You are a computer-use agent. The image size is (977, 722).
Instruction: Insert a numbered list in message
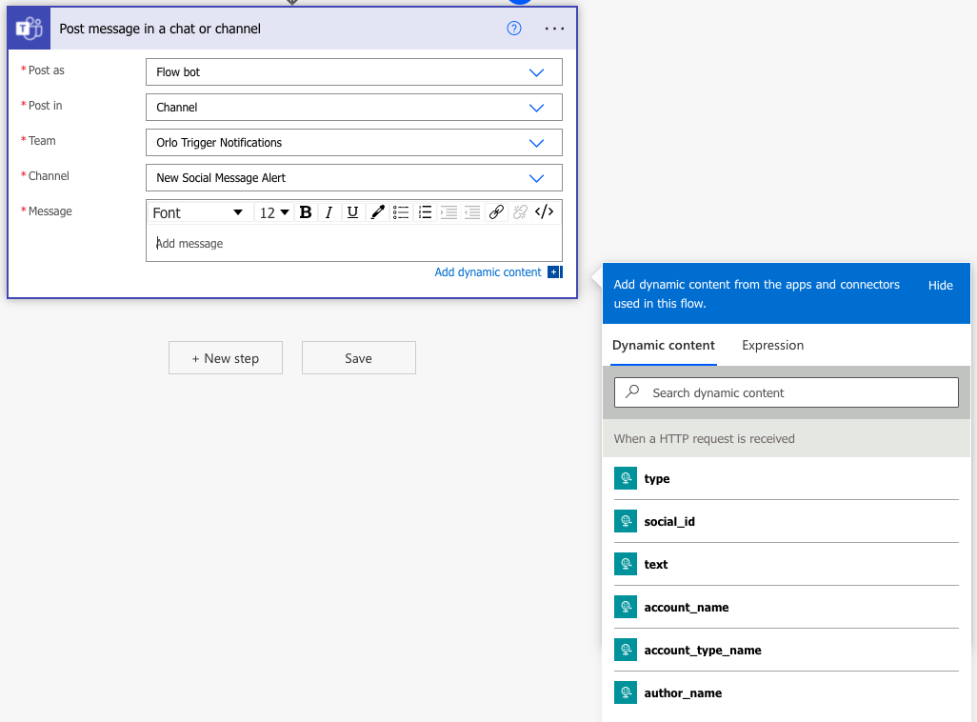[425, 212]
